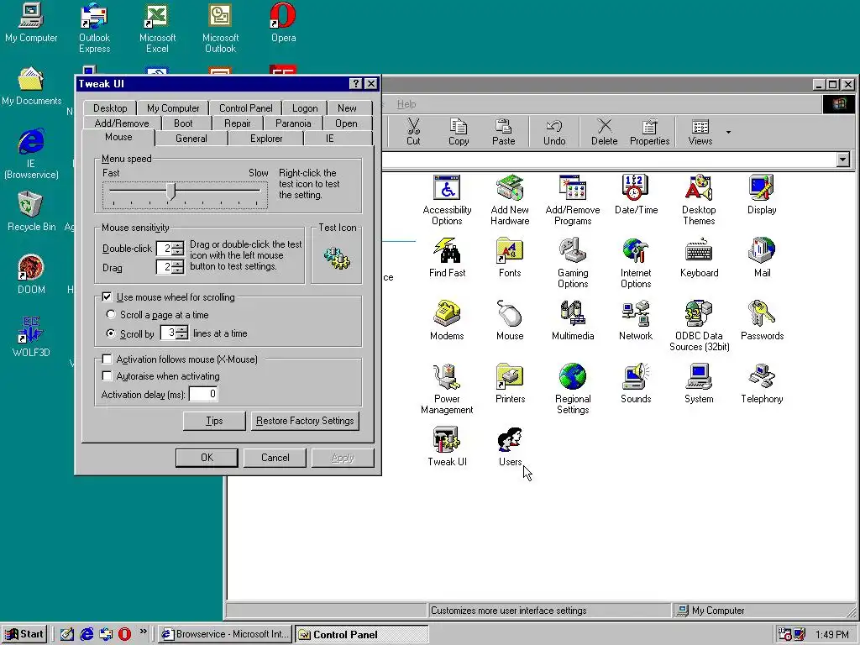This screenshot has height=645, width=860.
Task: Click Copy in Control Panel toolbar
Action: [459, 132]
